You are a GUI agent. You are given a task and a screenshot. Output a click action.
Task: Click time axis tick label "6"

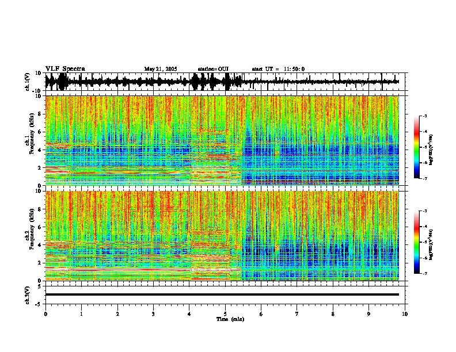[x=261, y=314]
